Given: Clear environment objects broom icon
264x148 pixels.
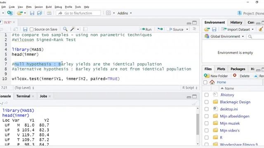Looking at the screenshot, I should coord(261,29).
